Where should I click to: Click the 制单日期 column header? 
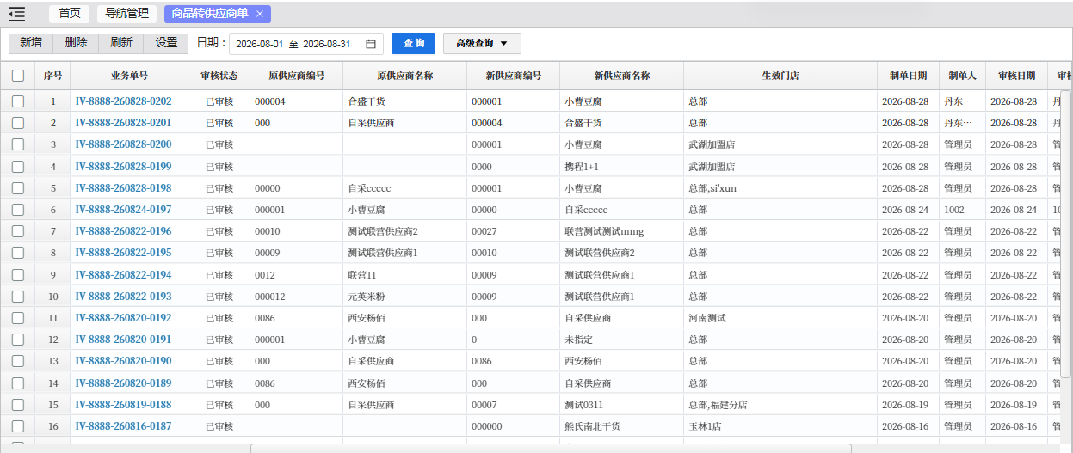908,76
